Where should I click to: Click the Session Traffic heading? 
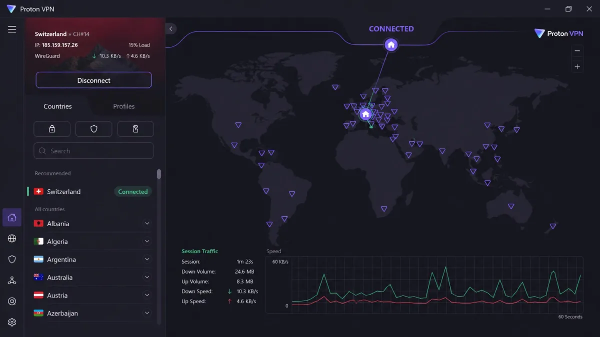click(x=199, y=252)
